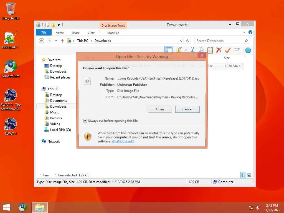This screenshot has width=284, height=213.
Task: Click the orange checkmark Properties icon
Action: pyautogui.click(x=228, y=50)
